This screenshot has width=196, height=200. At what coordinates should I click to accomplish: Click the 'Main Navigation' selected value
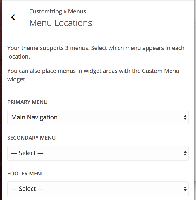click(34, 117)
